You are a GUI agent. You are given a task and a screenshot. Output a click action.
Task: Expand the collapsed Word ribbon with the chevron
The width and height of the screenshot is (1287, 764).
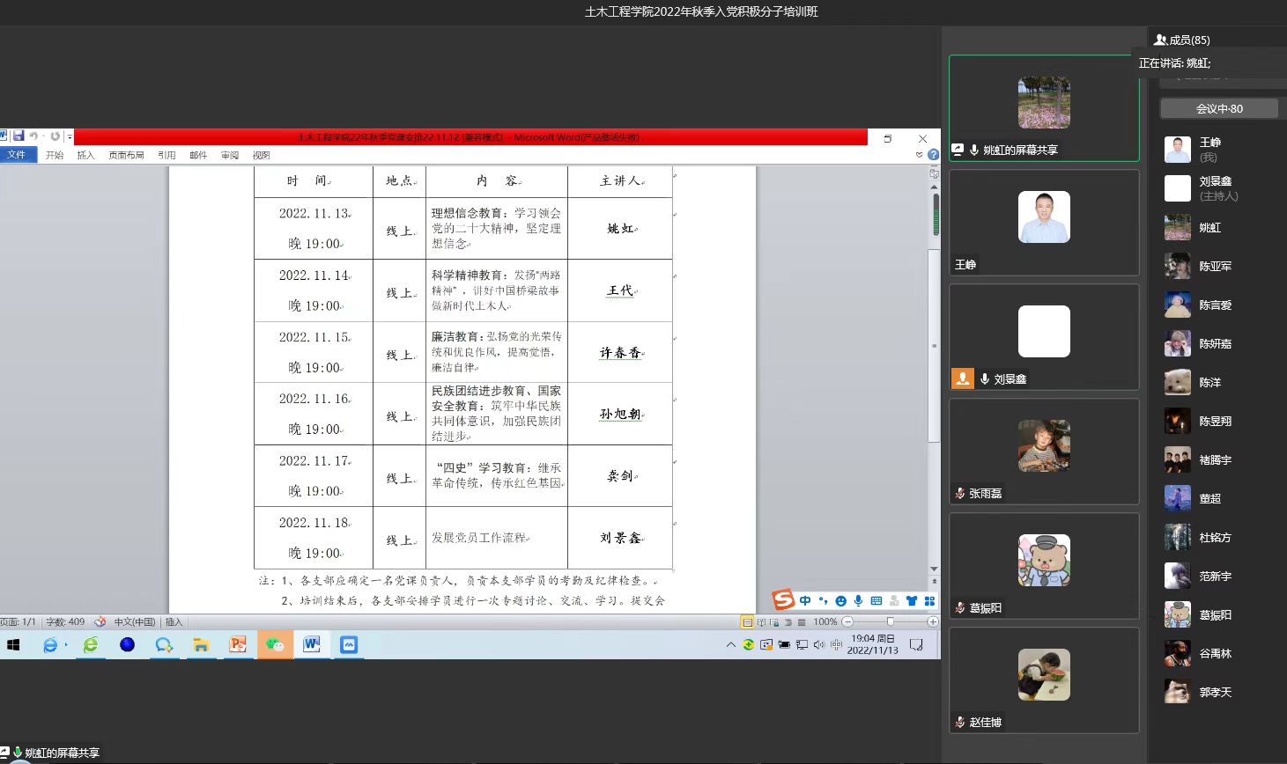click(x=920, y=155)
